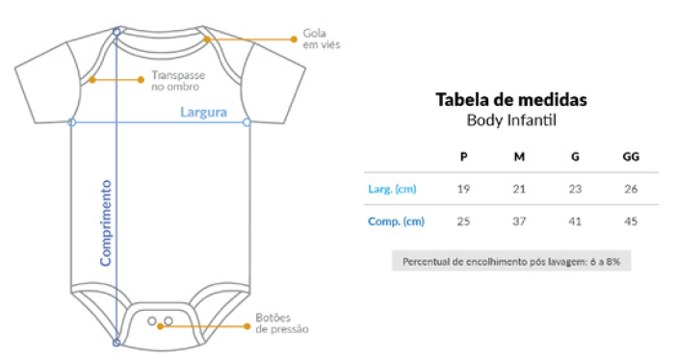
Task: Click the width value 26 for size GG
Action: [631, 189]
